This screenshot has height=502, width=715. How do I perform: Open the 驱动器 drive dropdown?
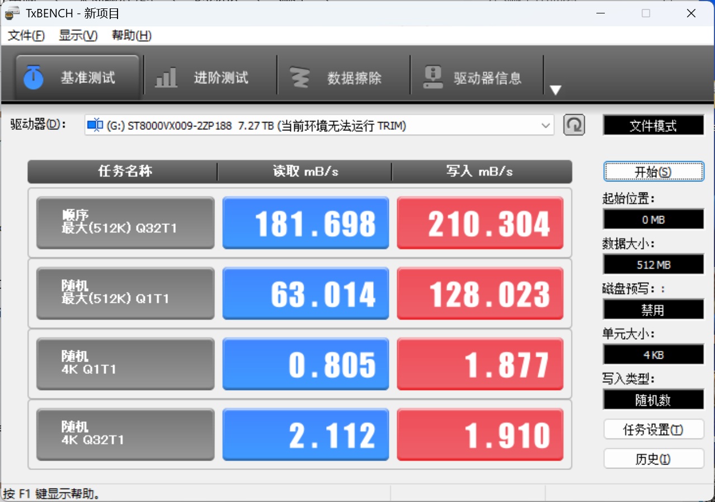[x=319, y=125]
